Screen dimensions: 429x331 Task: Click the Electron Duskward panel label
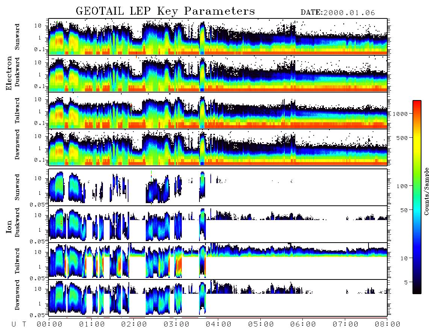click(x=17, y=72)
